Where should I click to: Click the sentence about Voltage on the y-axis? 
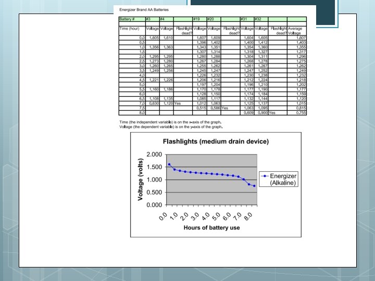tap(171, 127)
